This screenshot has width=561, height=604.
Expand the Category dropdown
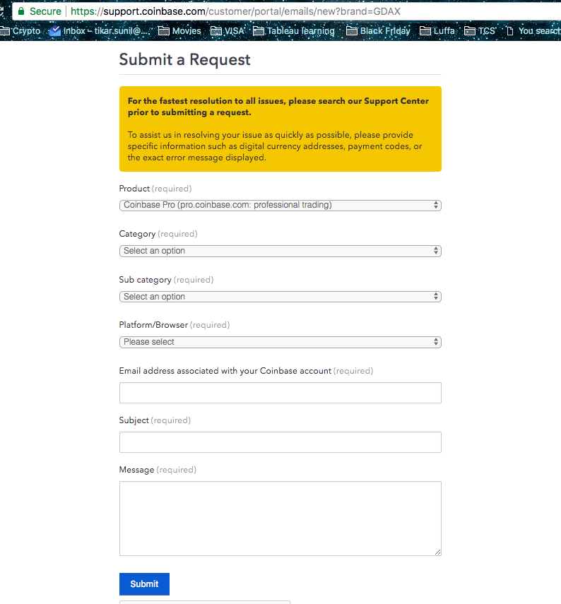click(280, 251)
